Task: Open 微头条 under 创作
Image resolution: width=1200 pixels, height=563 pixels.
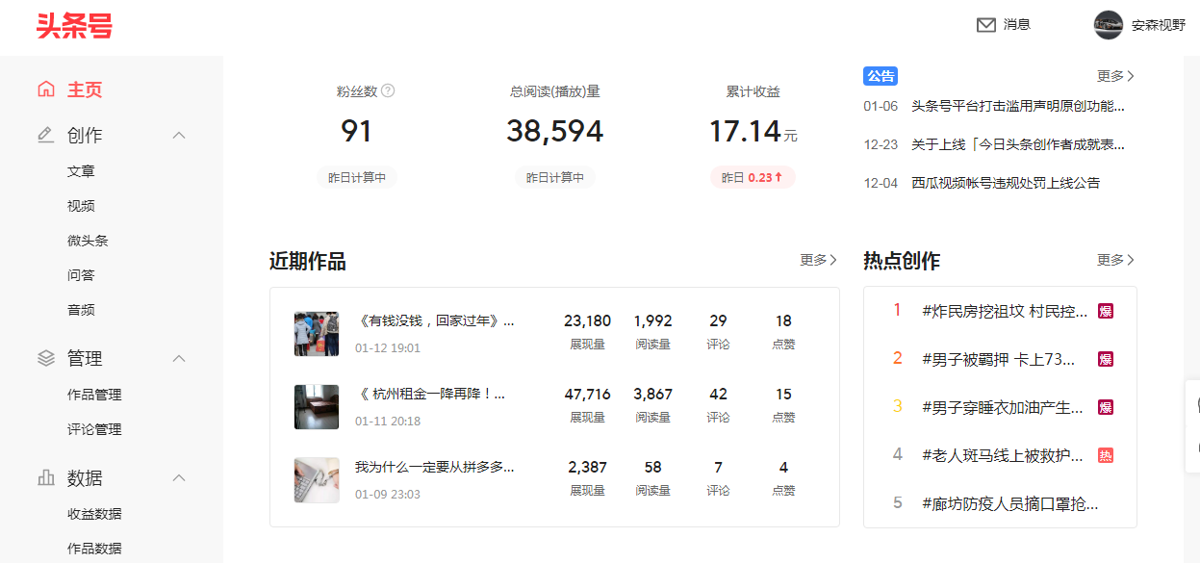Action: coord(88,241)
